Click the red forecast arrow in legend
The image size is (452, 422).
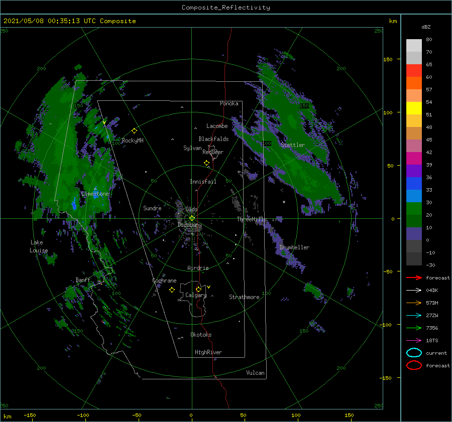coord(414,277)
